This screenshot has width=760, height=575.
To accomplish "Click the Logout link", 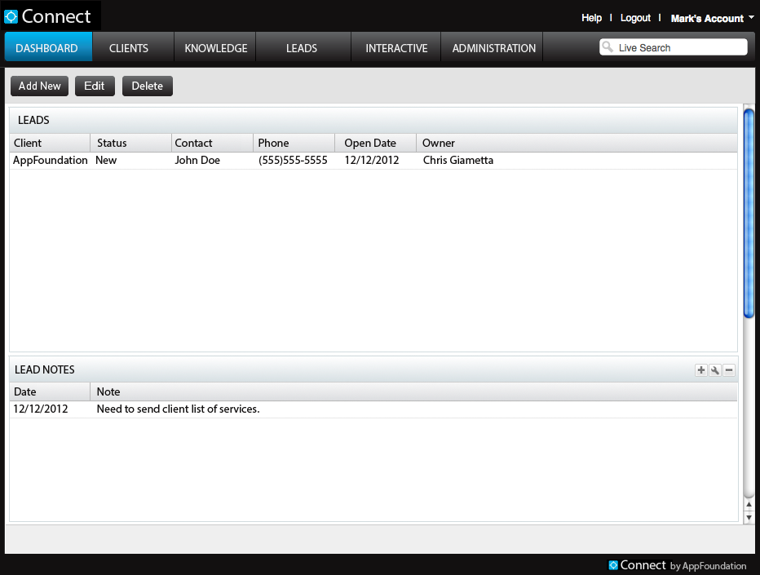I will (x=635, y=18).
